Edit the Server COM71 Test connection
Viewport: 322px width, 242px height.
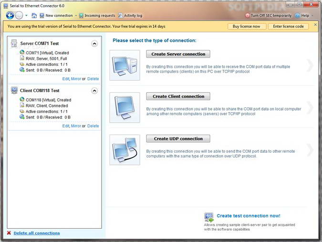(x=66, y=79)
